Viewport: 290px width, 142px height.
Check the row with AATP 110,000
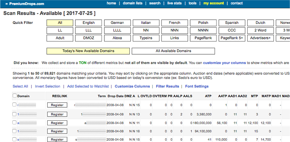coord(14,139)
